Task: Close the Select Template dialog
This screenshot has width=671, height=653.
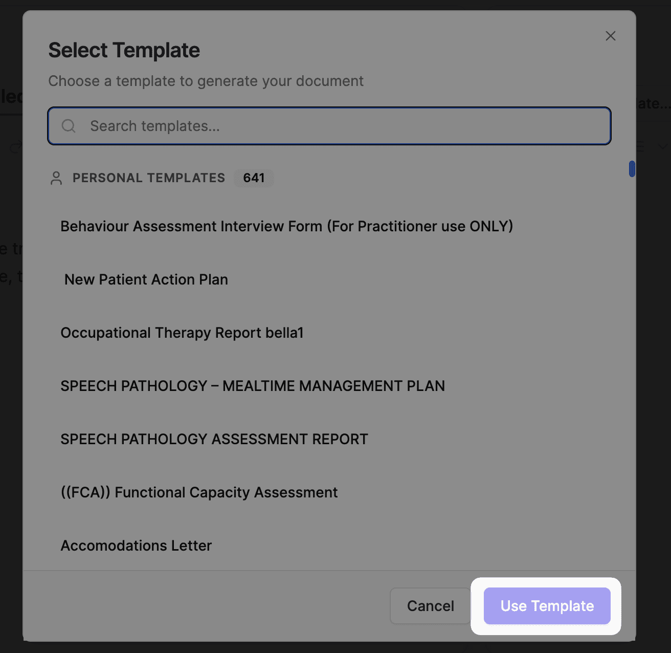Action: (x=611, y=36)
